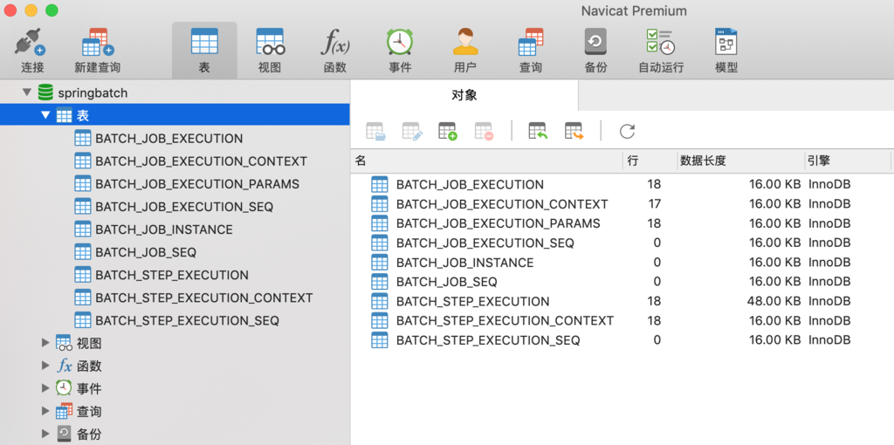Screen dimensions: 894x445
Task: Sort by the 行 column header
Action: point(650,161)
